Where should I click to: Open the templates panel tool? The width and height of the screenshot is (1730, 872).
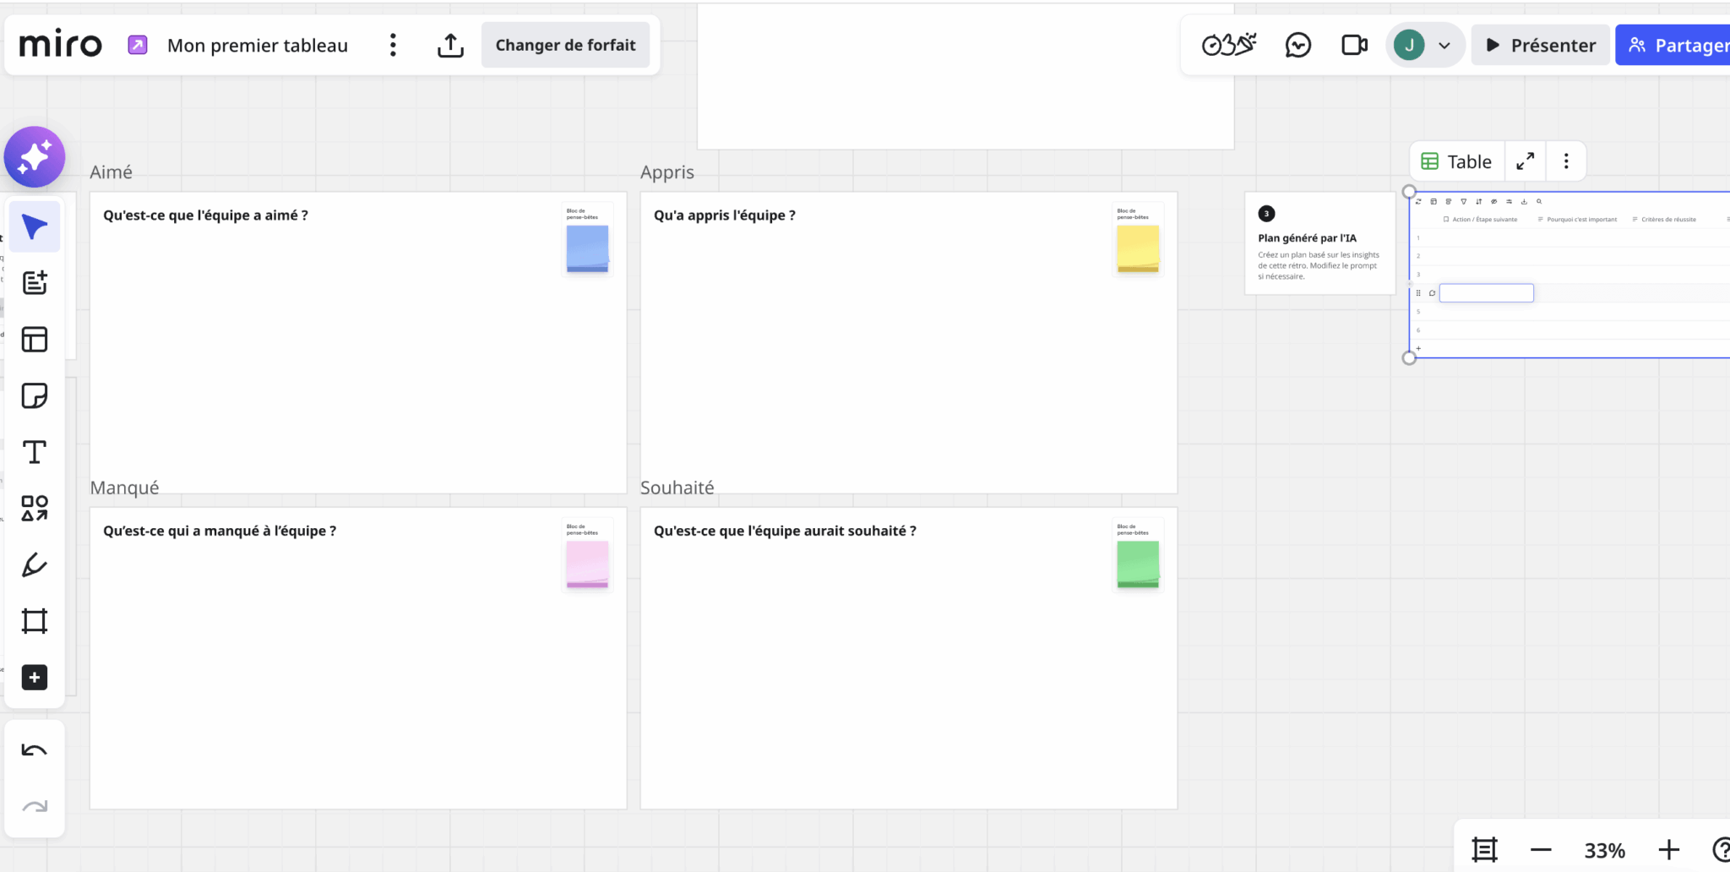[x=35, y=340]
